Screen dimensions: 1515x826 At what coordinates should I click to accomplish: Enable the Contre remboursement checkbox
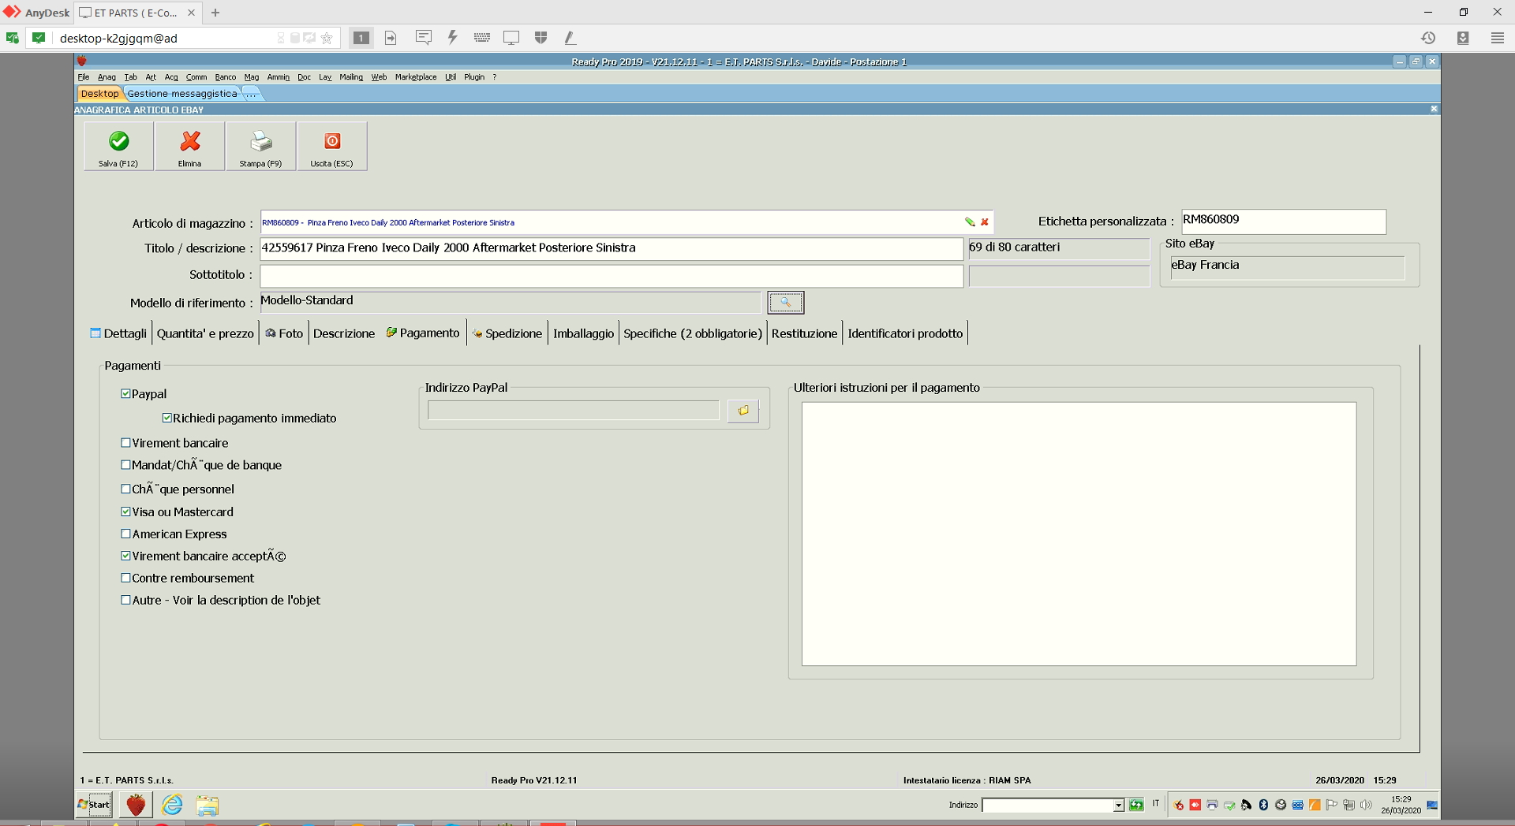pyautogui.click(x=125, y=578)
